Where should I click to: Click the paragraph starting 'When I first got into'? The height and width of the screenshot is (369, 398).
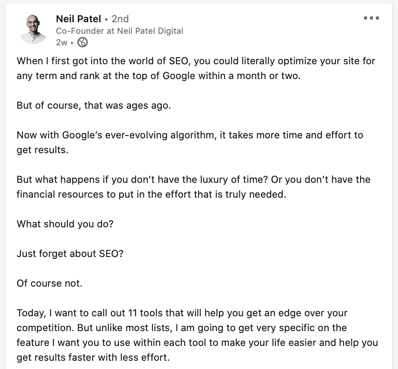[196, 68]
